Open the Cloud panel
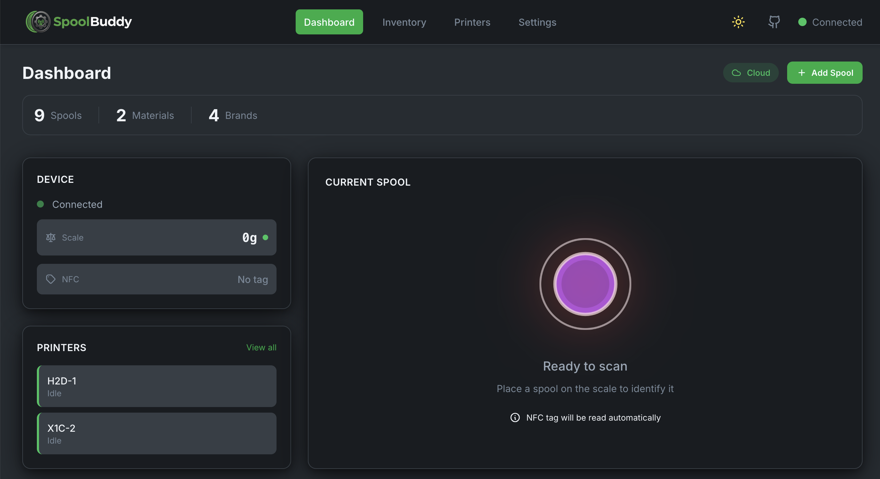 pyautogui.click(x=751, y=73)
